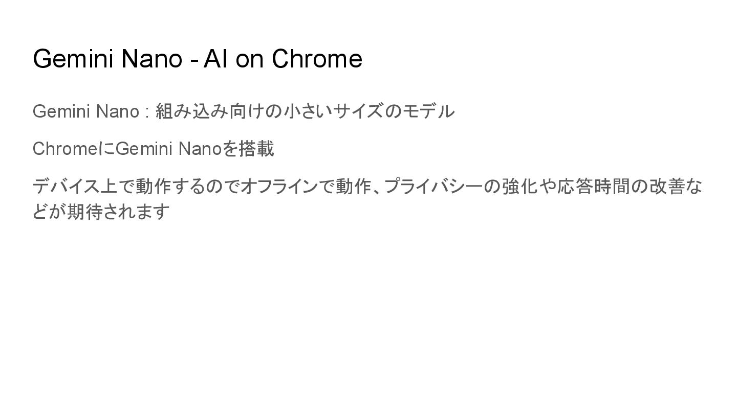The height and width of the screenshot is (414, 737).
Task: Select the line 'ChromeにGemini Nanoを搭載'
Action: click(154, 149)
